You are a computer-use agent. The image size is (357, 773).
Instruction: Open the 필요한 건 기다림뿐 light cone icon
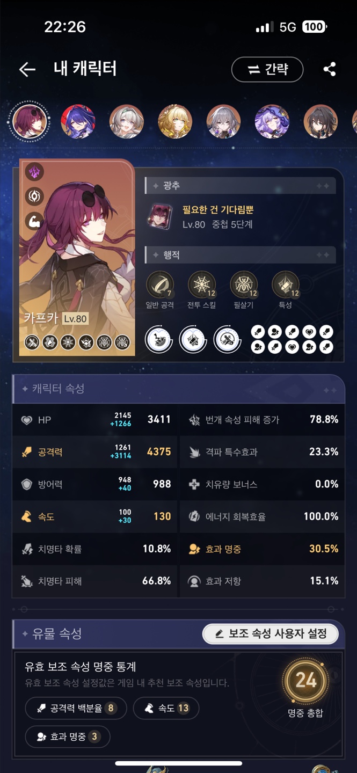click(160, 216)
